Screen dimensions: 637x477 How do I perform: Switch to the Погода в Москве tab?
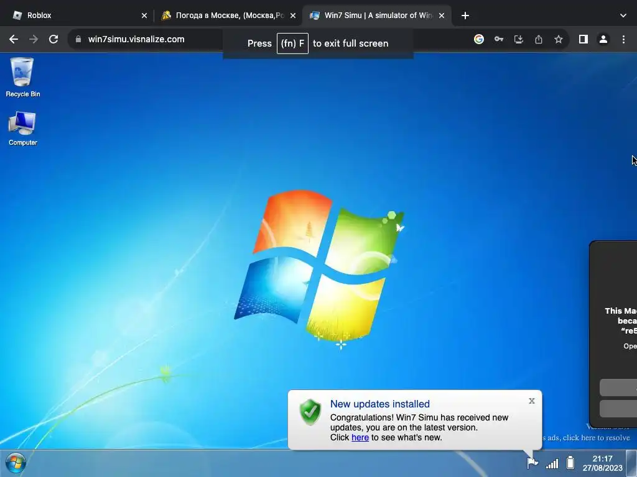pos(228,16)
